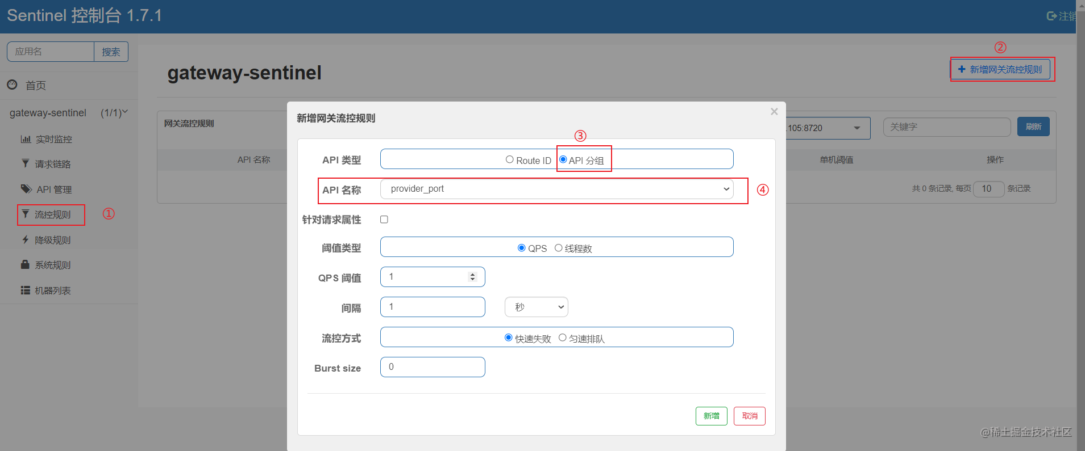
Task: Choose 匀速排队 flow control radio
Action: coord(563,338)
